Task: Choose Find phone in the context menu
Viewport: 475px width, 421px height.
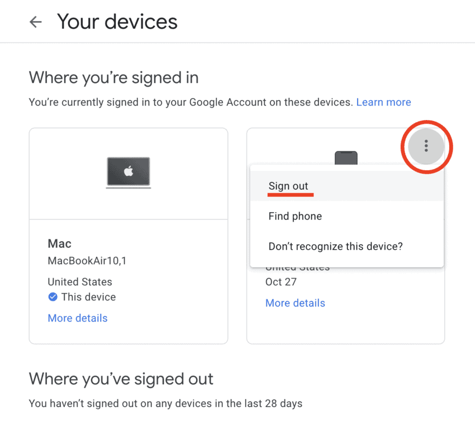Action: click(x=294, y=216)
